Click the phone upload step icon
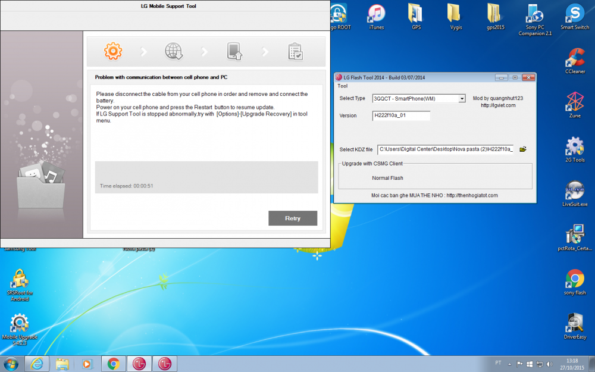 (x=234, y=51)
